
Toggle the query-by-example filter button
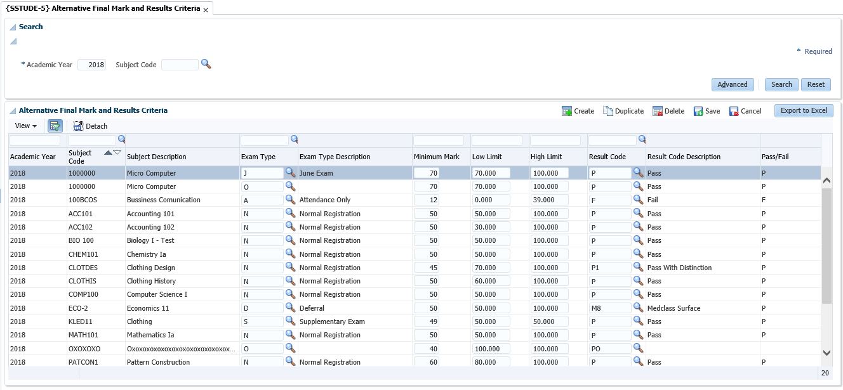click(55, 126)
